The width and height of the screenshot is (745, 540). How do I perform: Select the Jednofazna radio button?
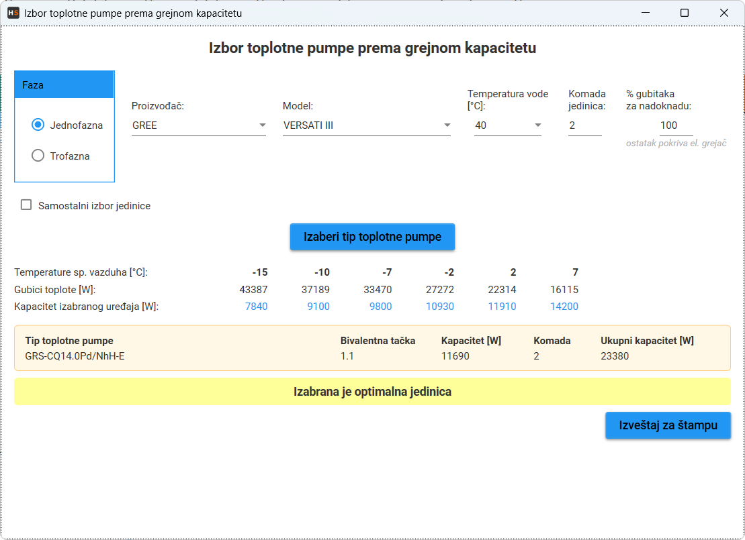(x=38, y=125)
